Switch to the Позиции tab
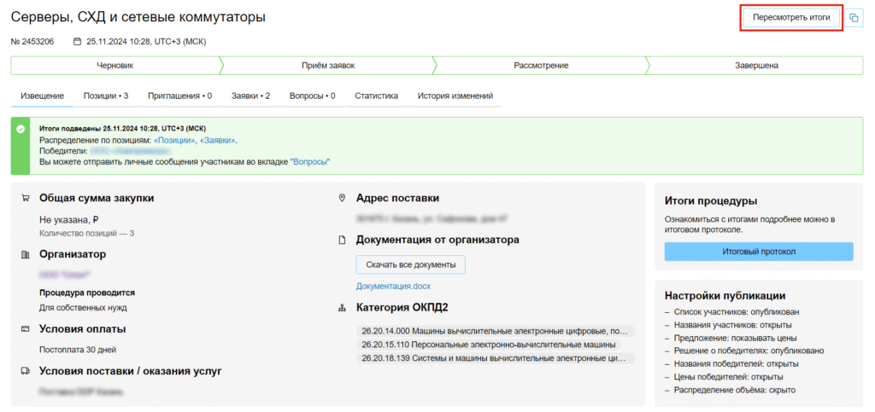Viewport: 875px width, 412px height. [x=105, y=96]
